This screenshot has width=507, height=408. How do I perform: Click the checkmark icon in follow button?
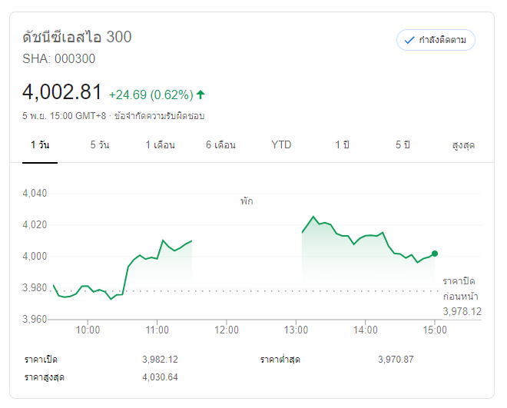[x=409, y=40]
